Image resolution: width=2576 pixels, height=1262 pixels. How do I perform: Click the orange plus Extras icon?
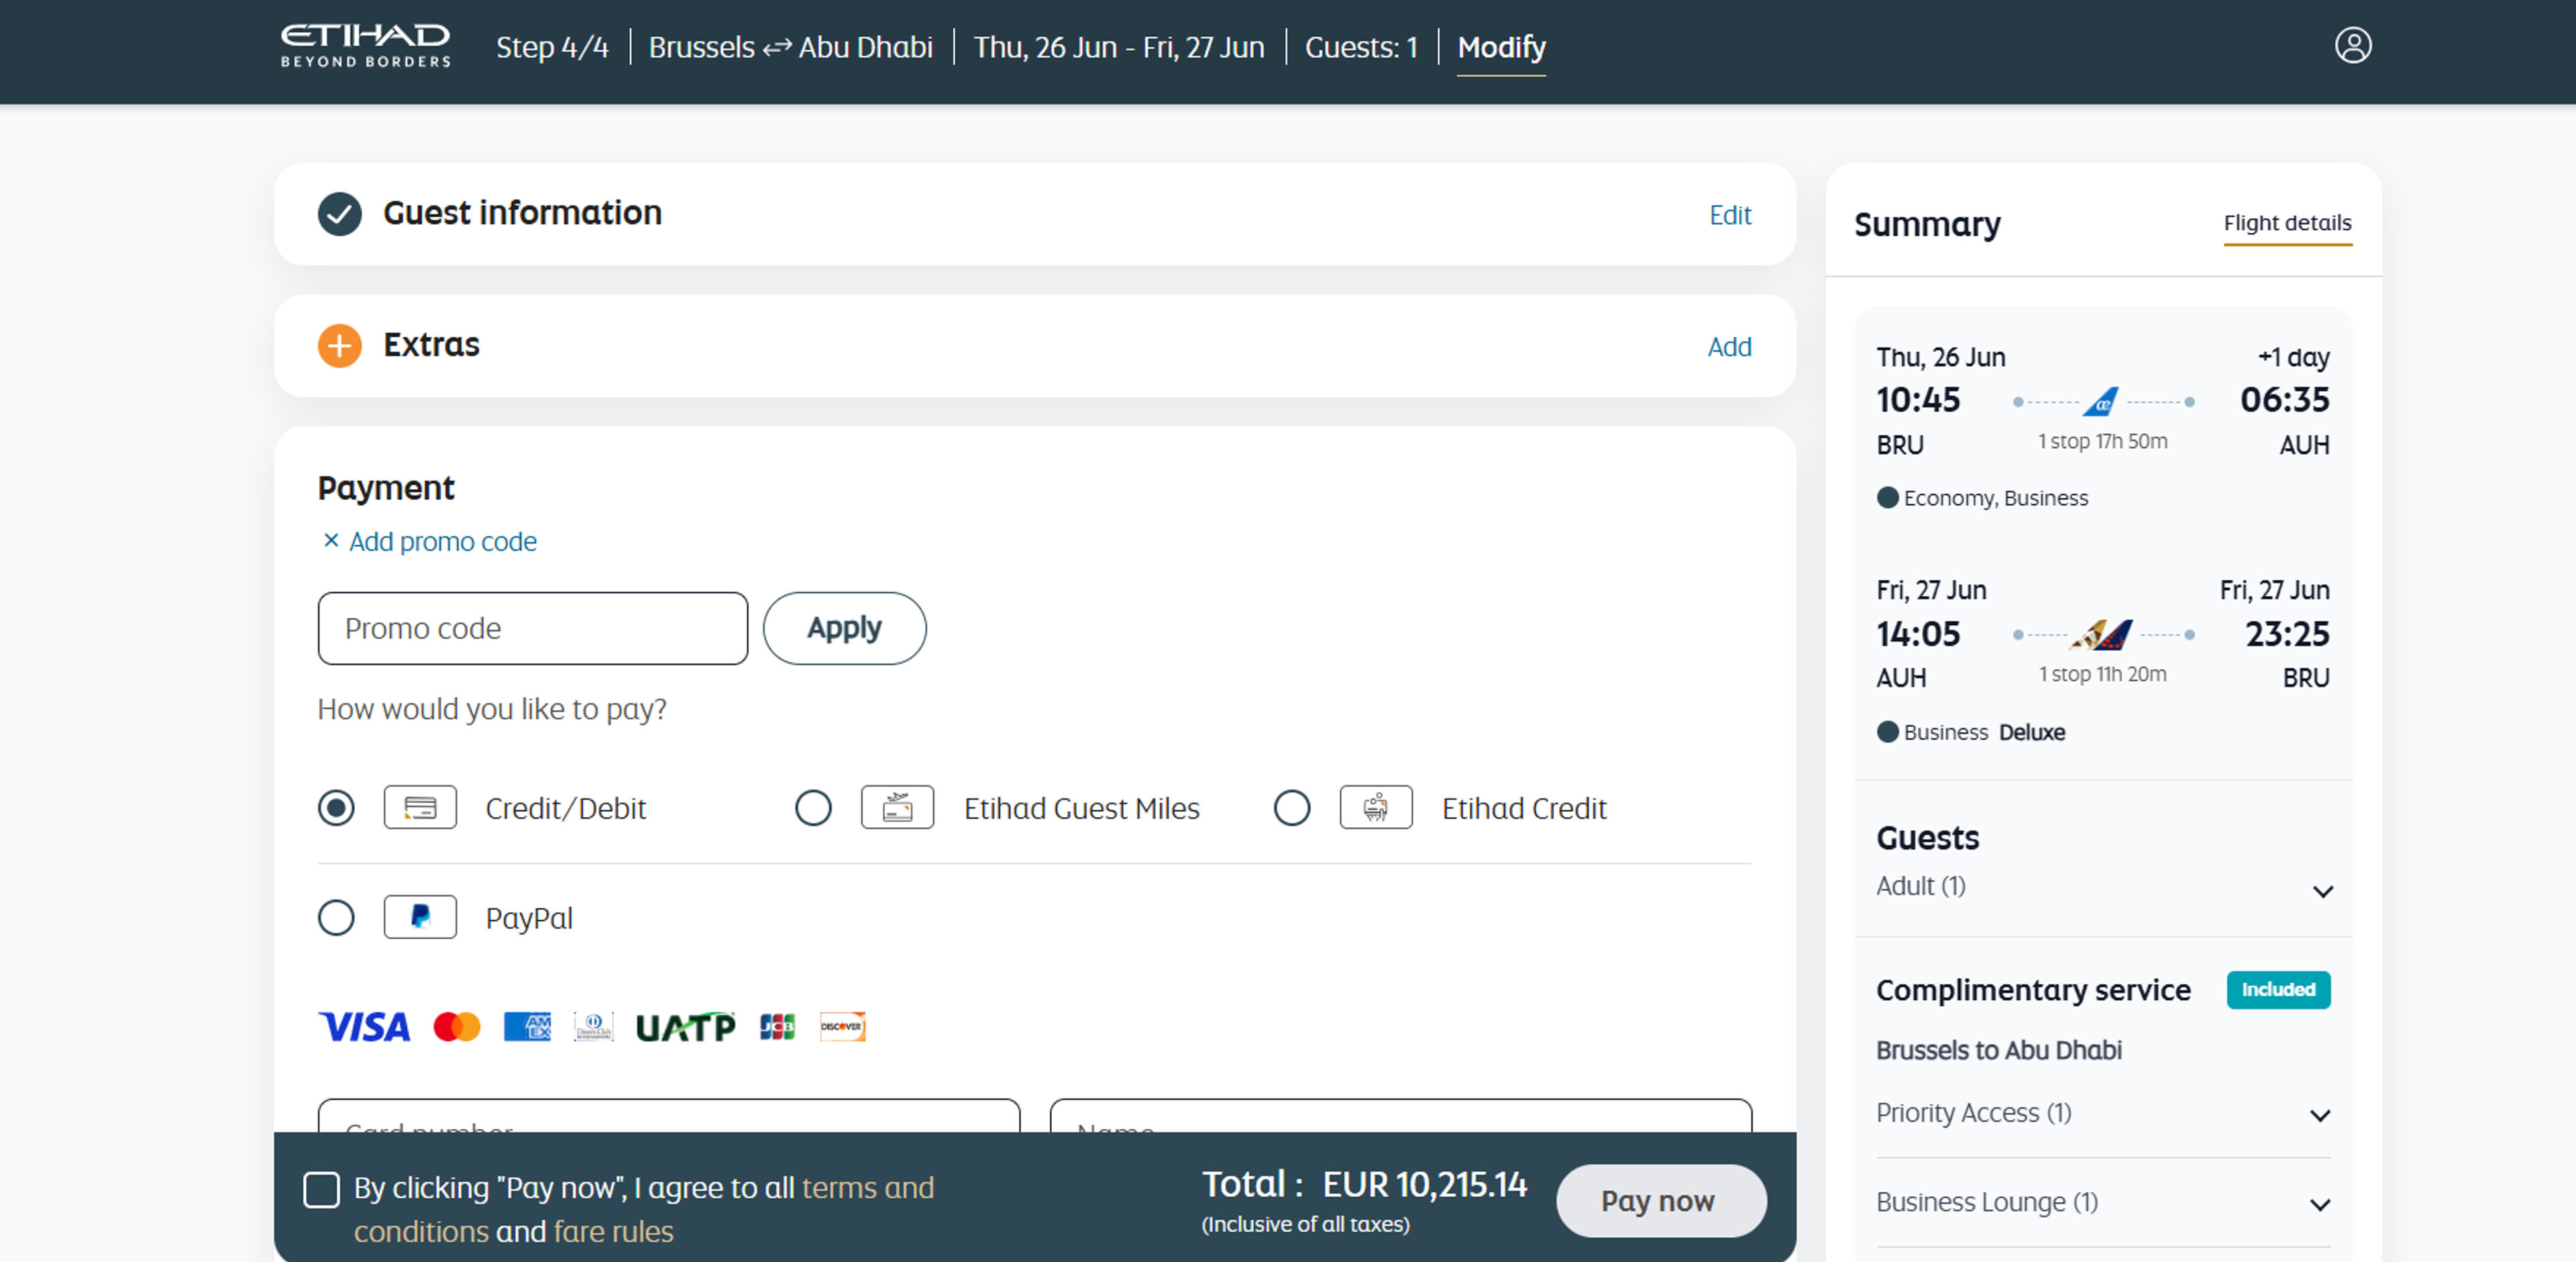[x=340, y=346]
